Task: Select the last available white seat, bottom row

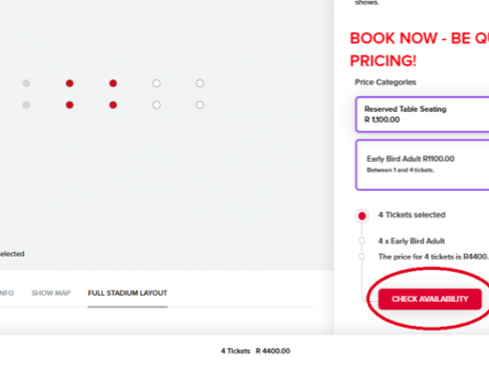Action: coord(199,104)
